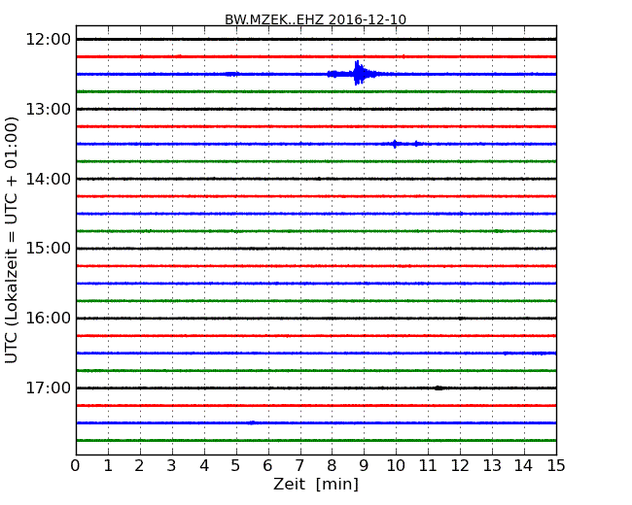Viewport: 632px width, 505px height.
Task: Click the plot title BW.MZEK..EHZ 2016-12-10
Action: coord(315,19)
